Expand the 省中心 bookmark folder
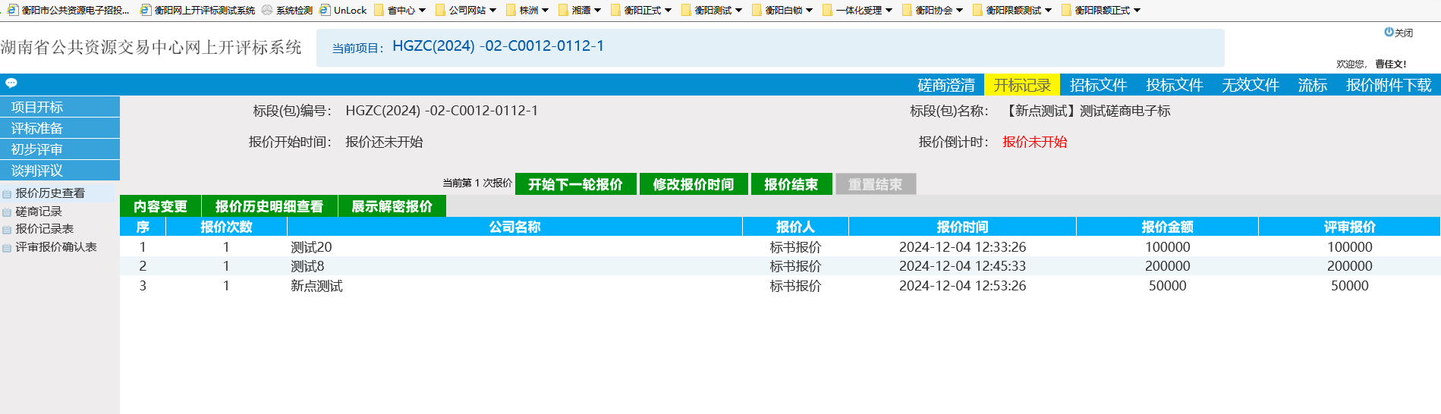Screen dimensions: 1441x414 tap(401, 10)
